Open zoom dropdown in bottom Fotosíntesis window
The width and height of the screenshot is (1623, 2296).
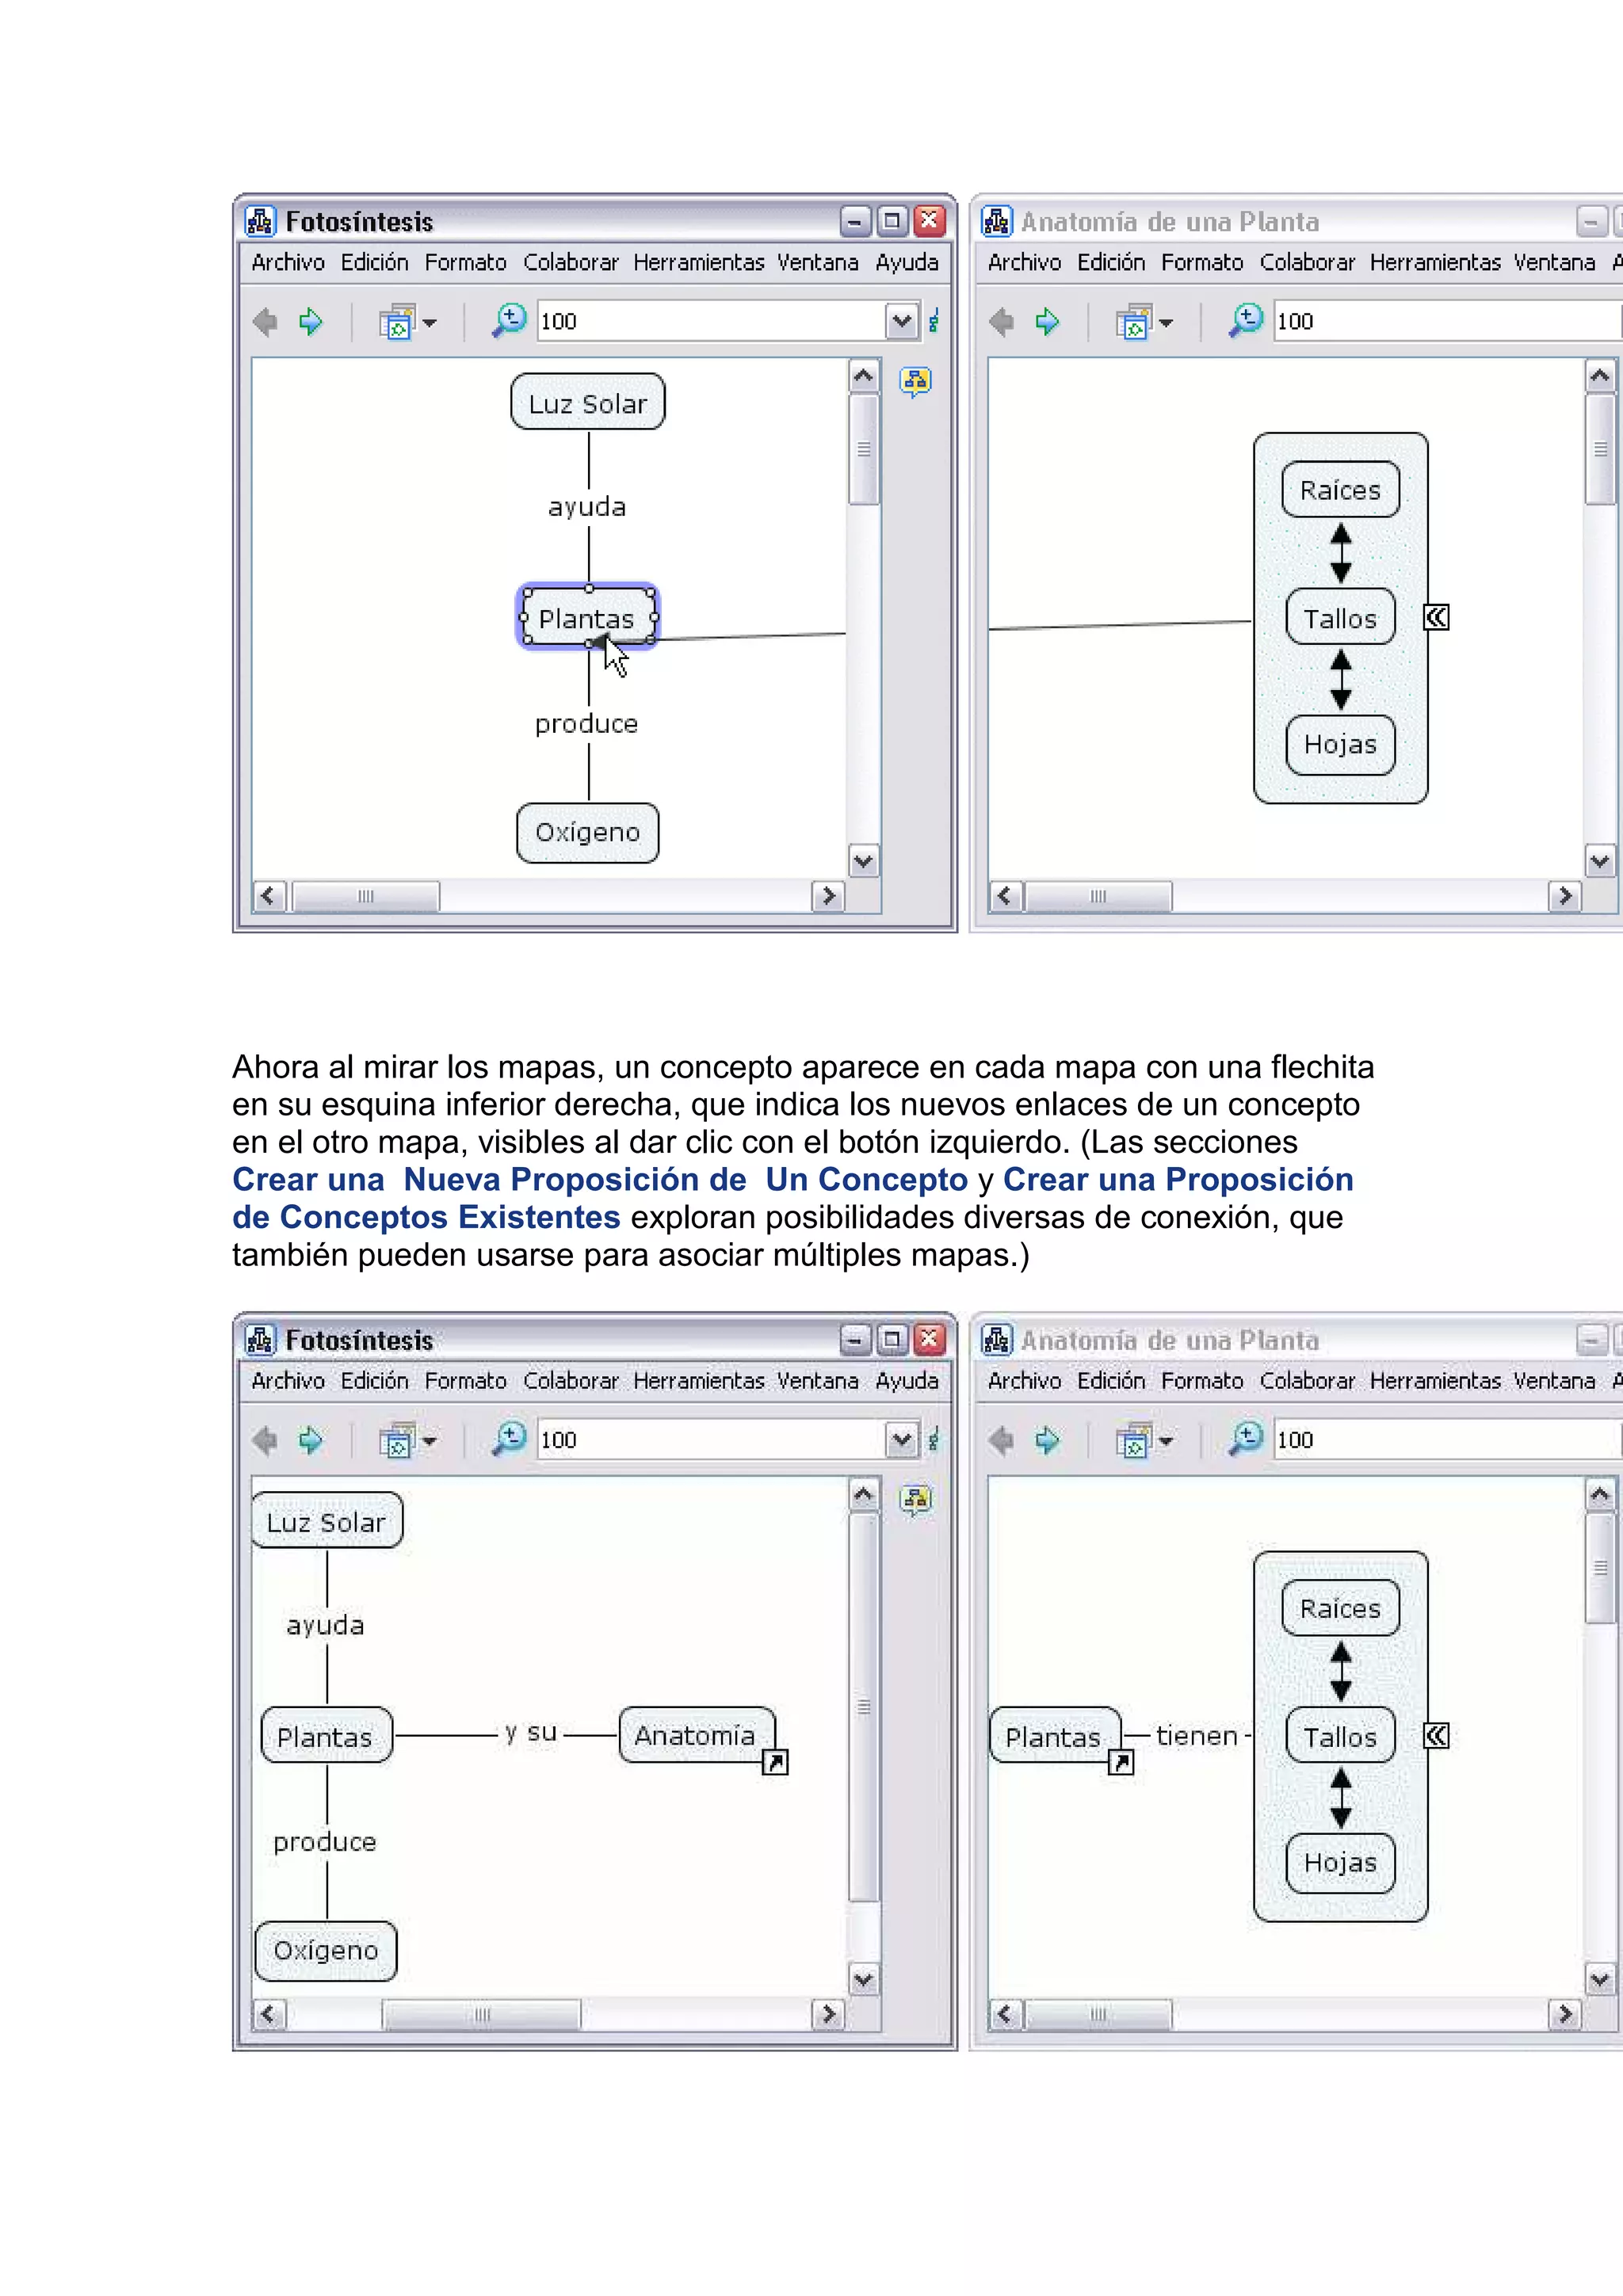tap(902, 1440)
